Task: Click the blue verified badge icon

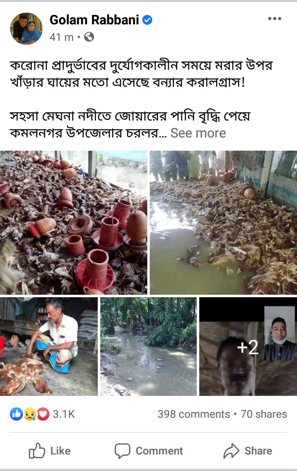Action: pyautogui.click(x=147, y=20)
